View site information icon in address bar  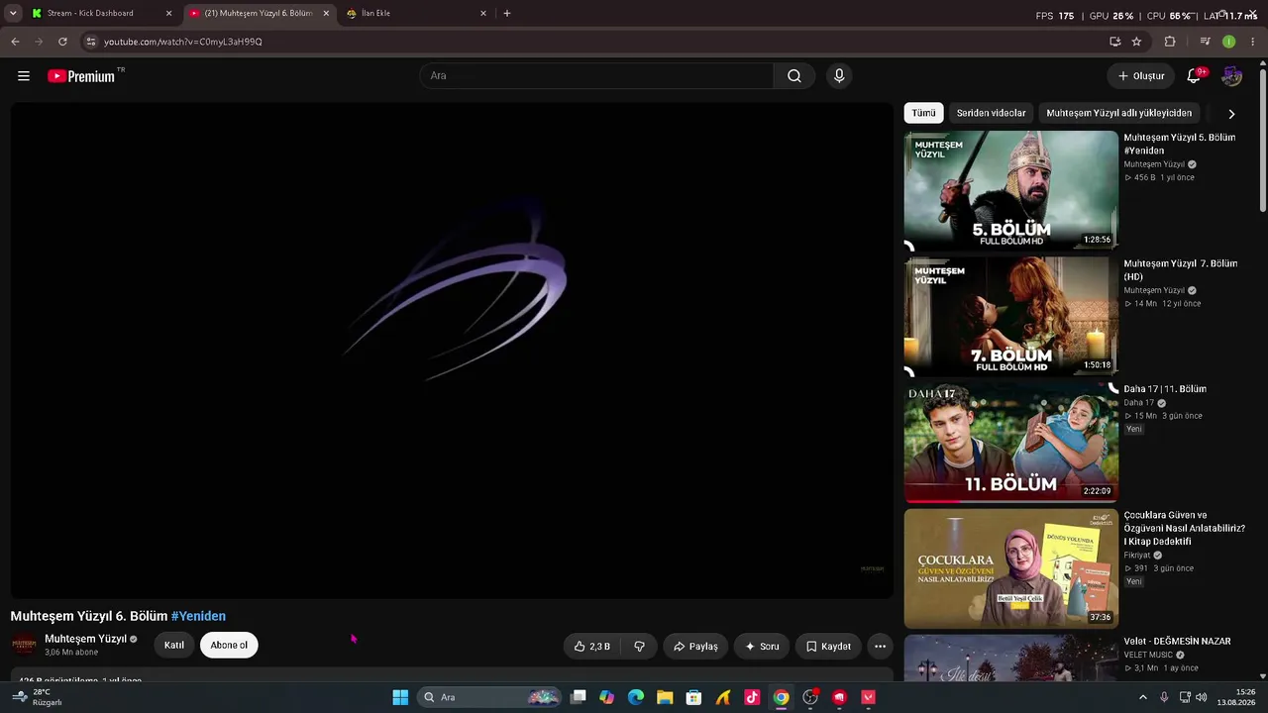[x=90, y=42]
